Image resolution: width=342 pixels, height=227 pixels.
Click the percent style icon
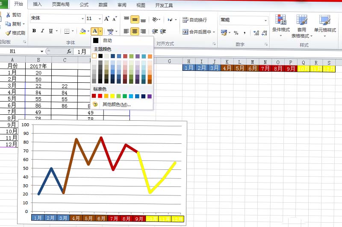click(x=236, y=33)
